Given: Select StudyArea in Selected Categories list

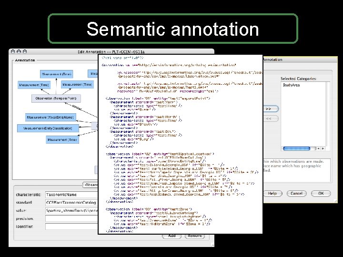Looking at the screenshot, I should 291,85.
